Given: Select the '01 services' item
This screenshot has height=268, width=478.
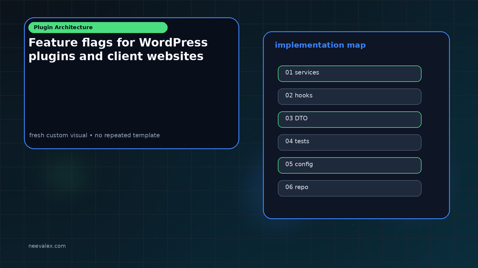Looking at the screenshot, I should (x=350, y=74).
